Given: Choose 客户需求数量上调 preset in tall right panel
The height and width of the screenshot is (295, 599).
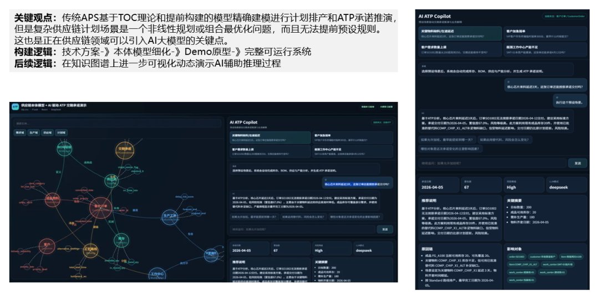Looking at the screenshot, I should tap(460, 50).
